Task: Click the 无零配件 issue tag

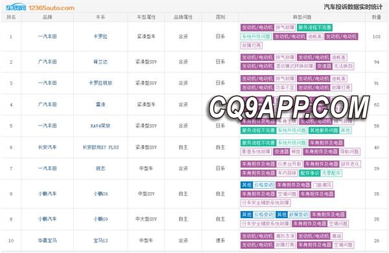Action: pyautogui.click(x=331, y=173)
